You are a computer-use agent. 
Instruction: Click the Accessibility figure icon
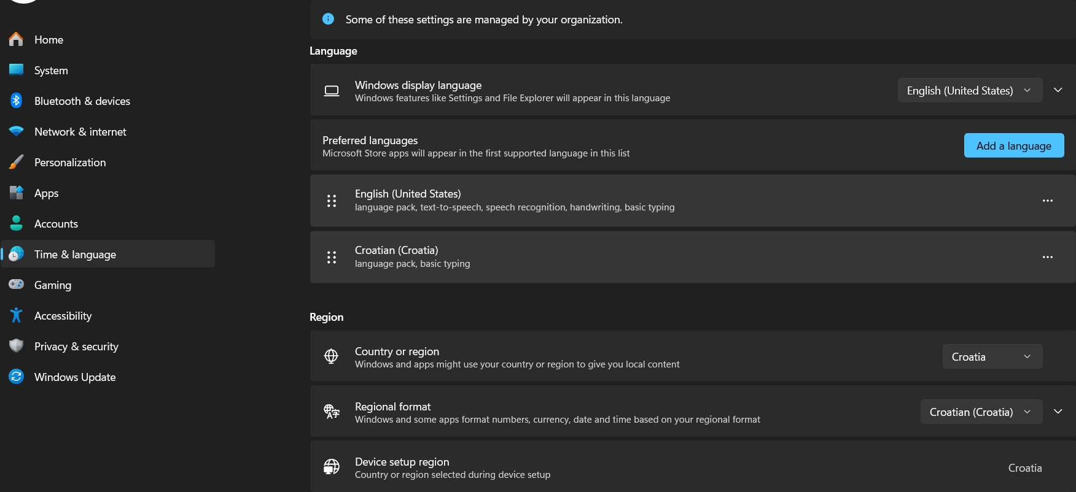(17, 315)
